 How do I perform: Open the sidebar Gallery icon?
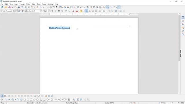click(183, 28)
